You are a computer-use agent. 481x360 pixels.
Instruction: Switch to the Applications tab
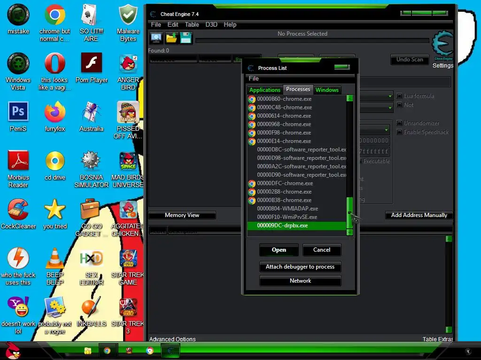click(x=265, y=90)
